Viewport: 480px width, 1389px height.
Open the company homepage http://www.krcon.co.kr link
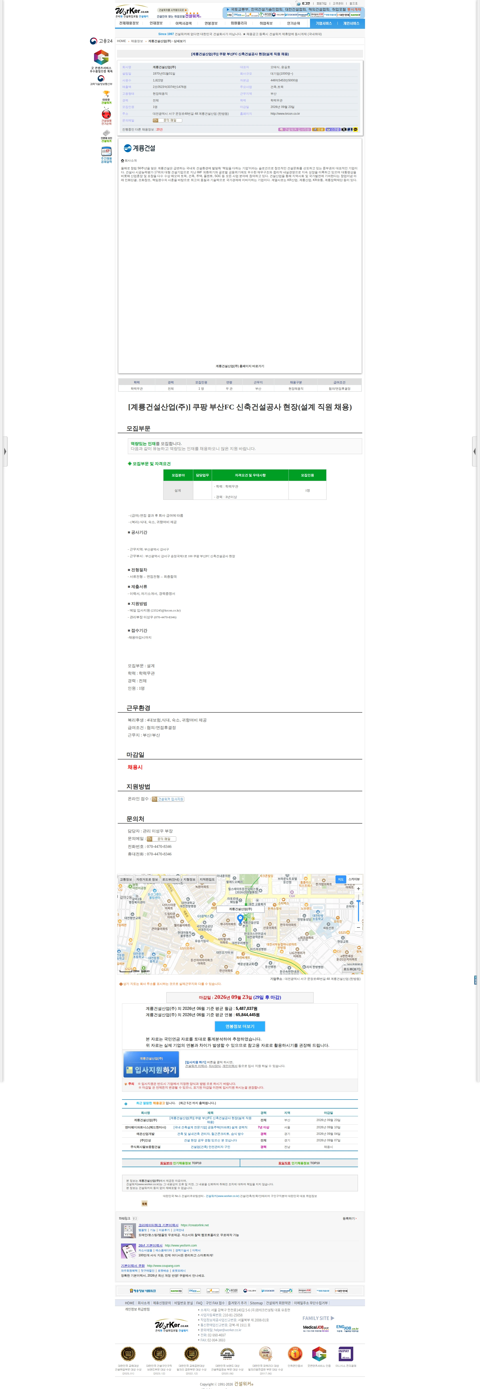[x=285, y=114]
